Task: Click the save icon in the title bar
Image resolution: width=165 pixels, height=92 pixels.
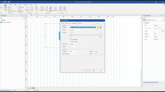Action: [3, 2]
